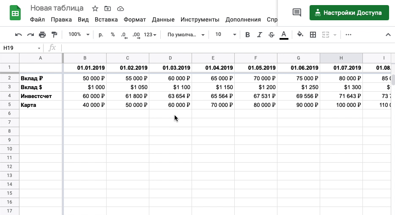Open the 100% zoom dropdown
Viewport: 395px width, 215px height.
(79, 35)
